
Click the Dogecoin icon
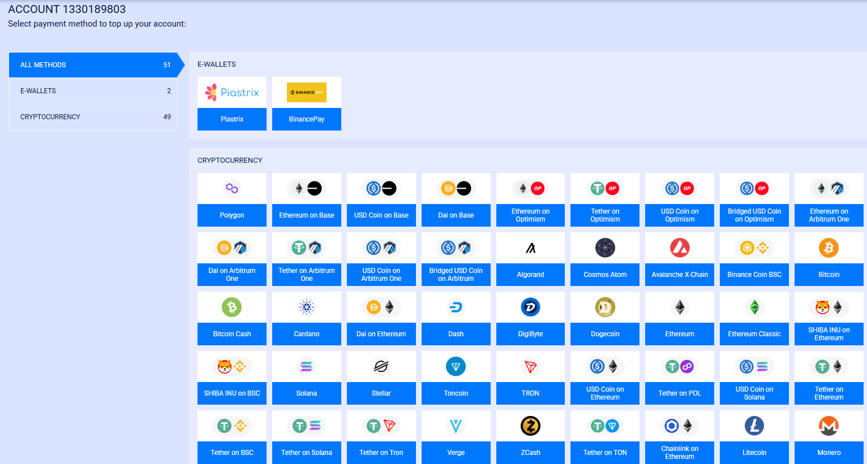pos(605,307)
